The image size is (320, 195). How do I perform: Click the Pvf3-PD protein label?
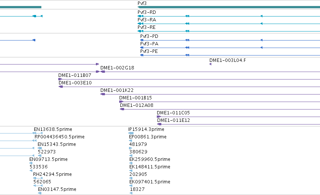[x=149, y=36]
